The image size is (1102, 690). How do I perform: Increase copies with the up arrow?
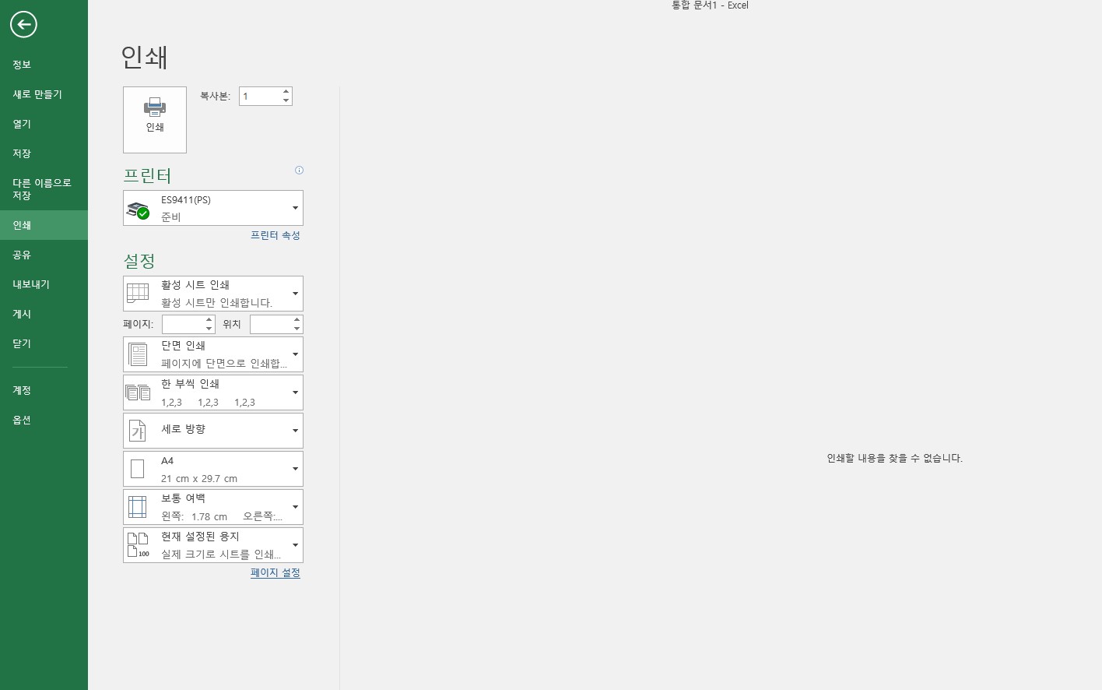point(286,92)
